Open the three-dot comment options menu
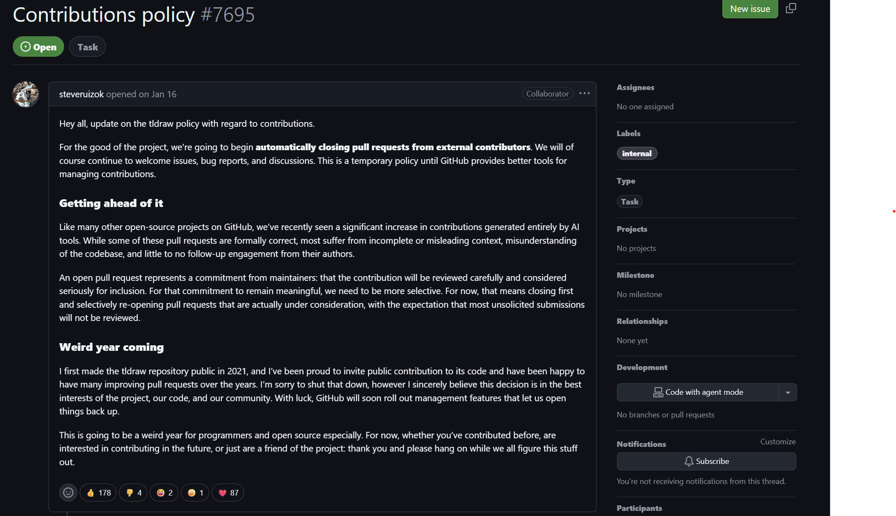896x516 pixels. point(585,93)
